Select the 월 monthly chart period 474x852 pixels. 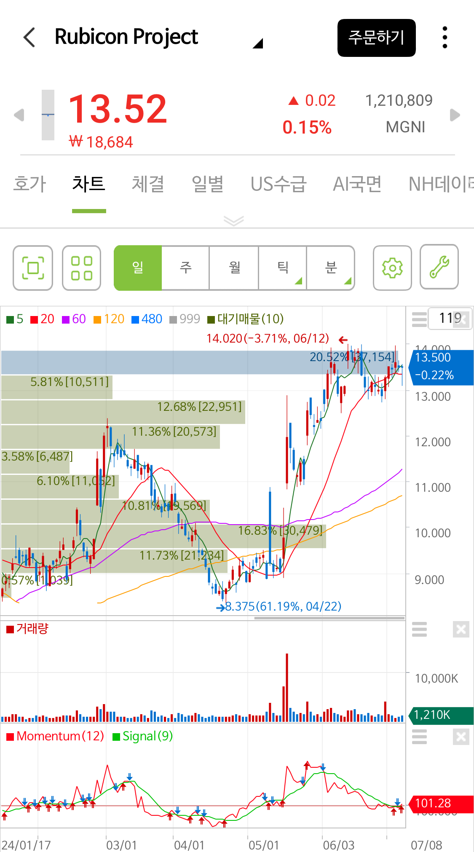click(234, 268)
